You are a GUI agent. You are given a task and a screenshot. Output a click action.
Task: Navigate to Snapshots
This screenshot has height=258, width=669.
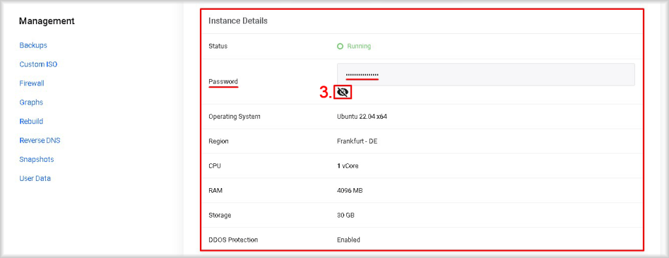point(37,159)
